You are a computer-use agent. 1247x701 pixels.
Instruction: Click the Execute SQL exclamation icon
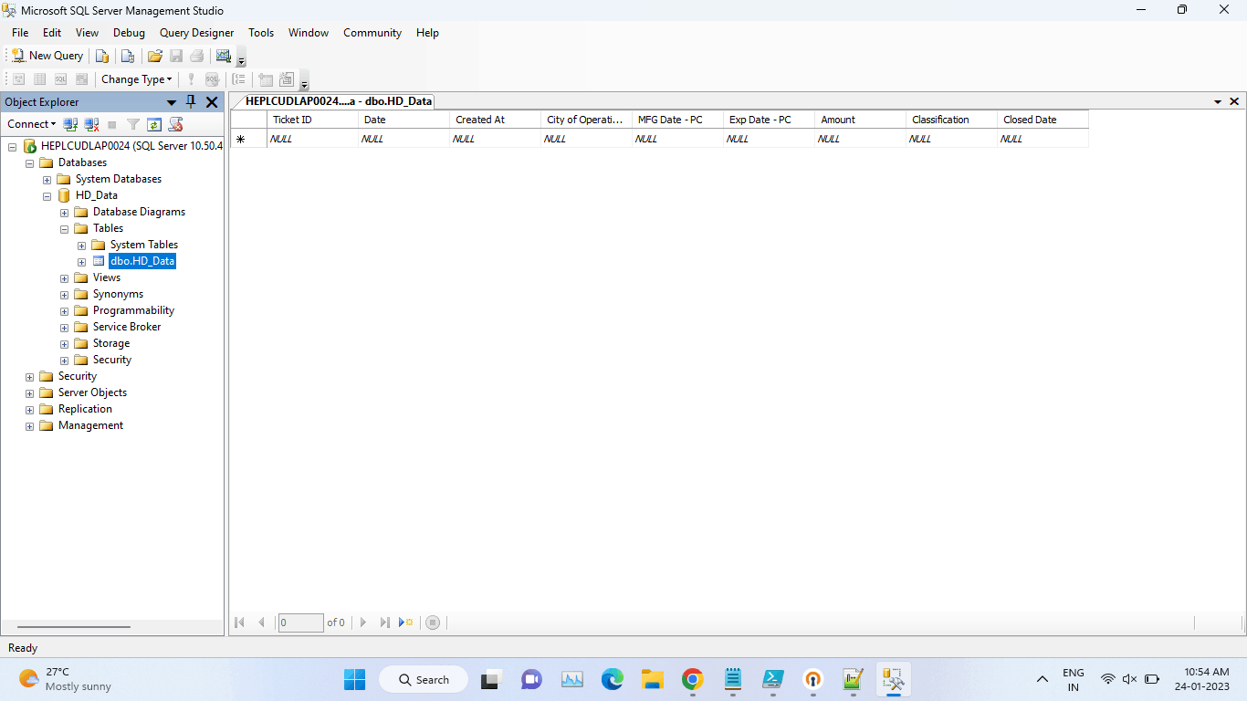click(x=191, y=79)
